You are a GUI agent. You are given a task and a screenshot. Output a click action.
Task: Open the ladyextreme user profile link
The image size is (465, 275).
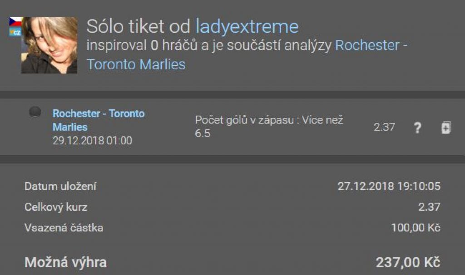247,26
